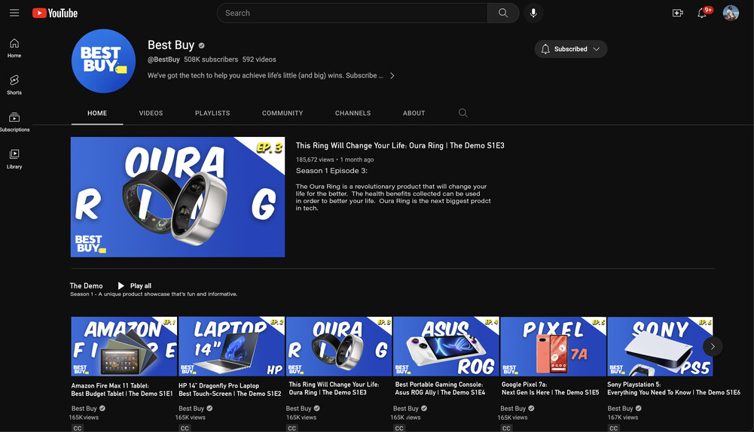Activate voice search microphone
This screenshot has width=754, height=432.
coord(533,13)
